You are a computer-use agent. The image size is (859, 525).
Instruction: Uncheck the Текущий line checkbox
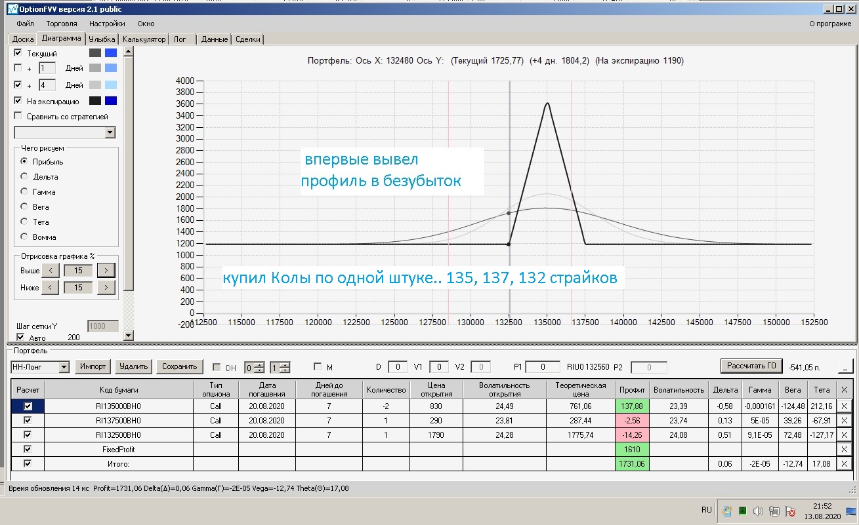[18, 53]
